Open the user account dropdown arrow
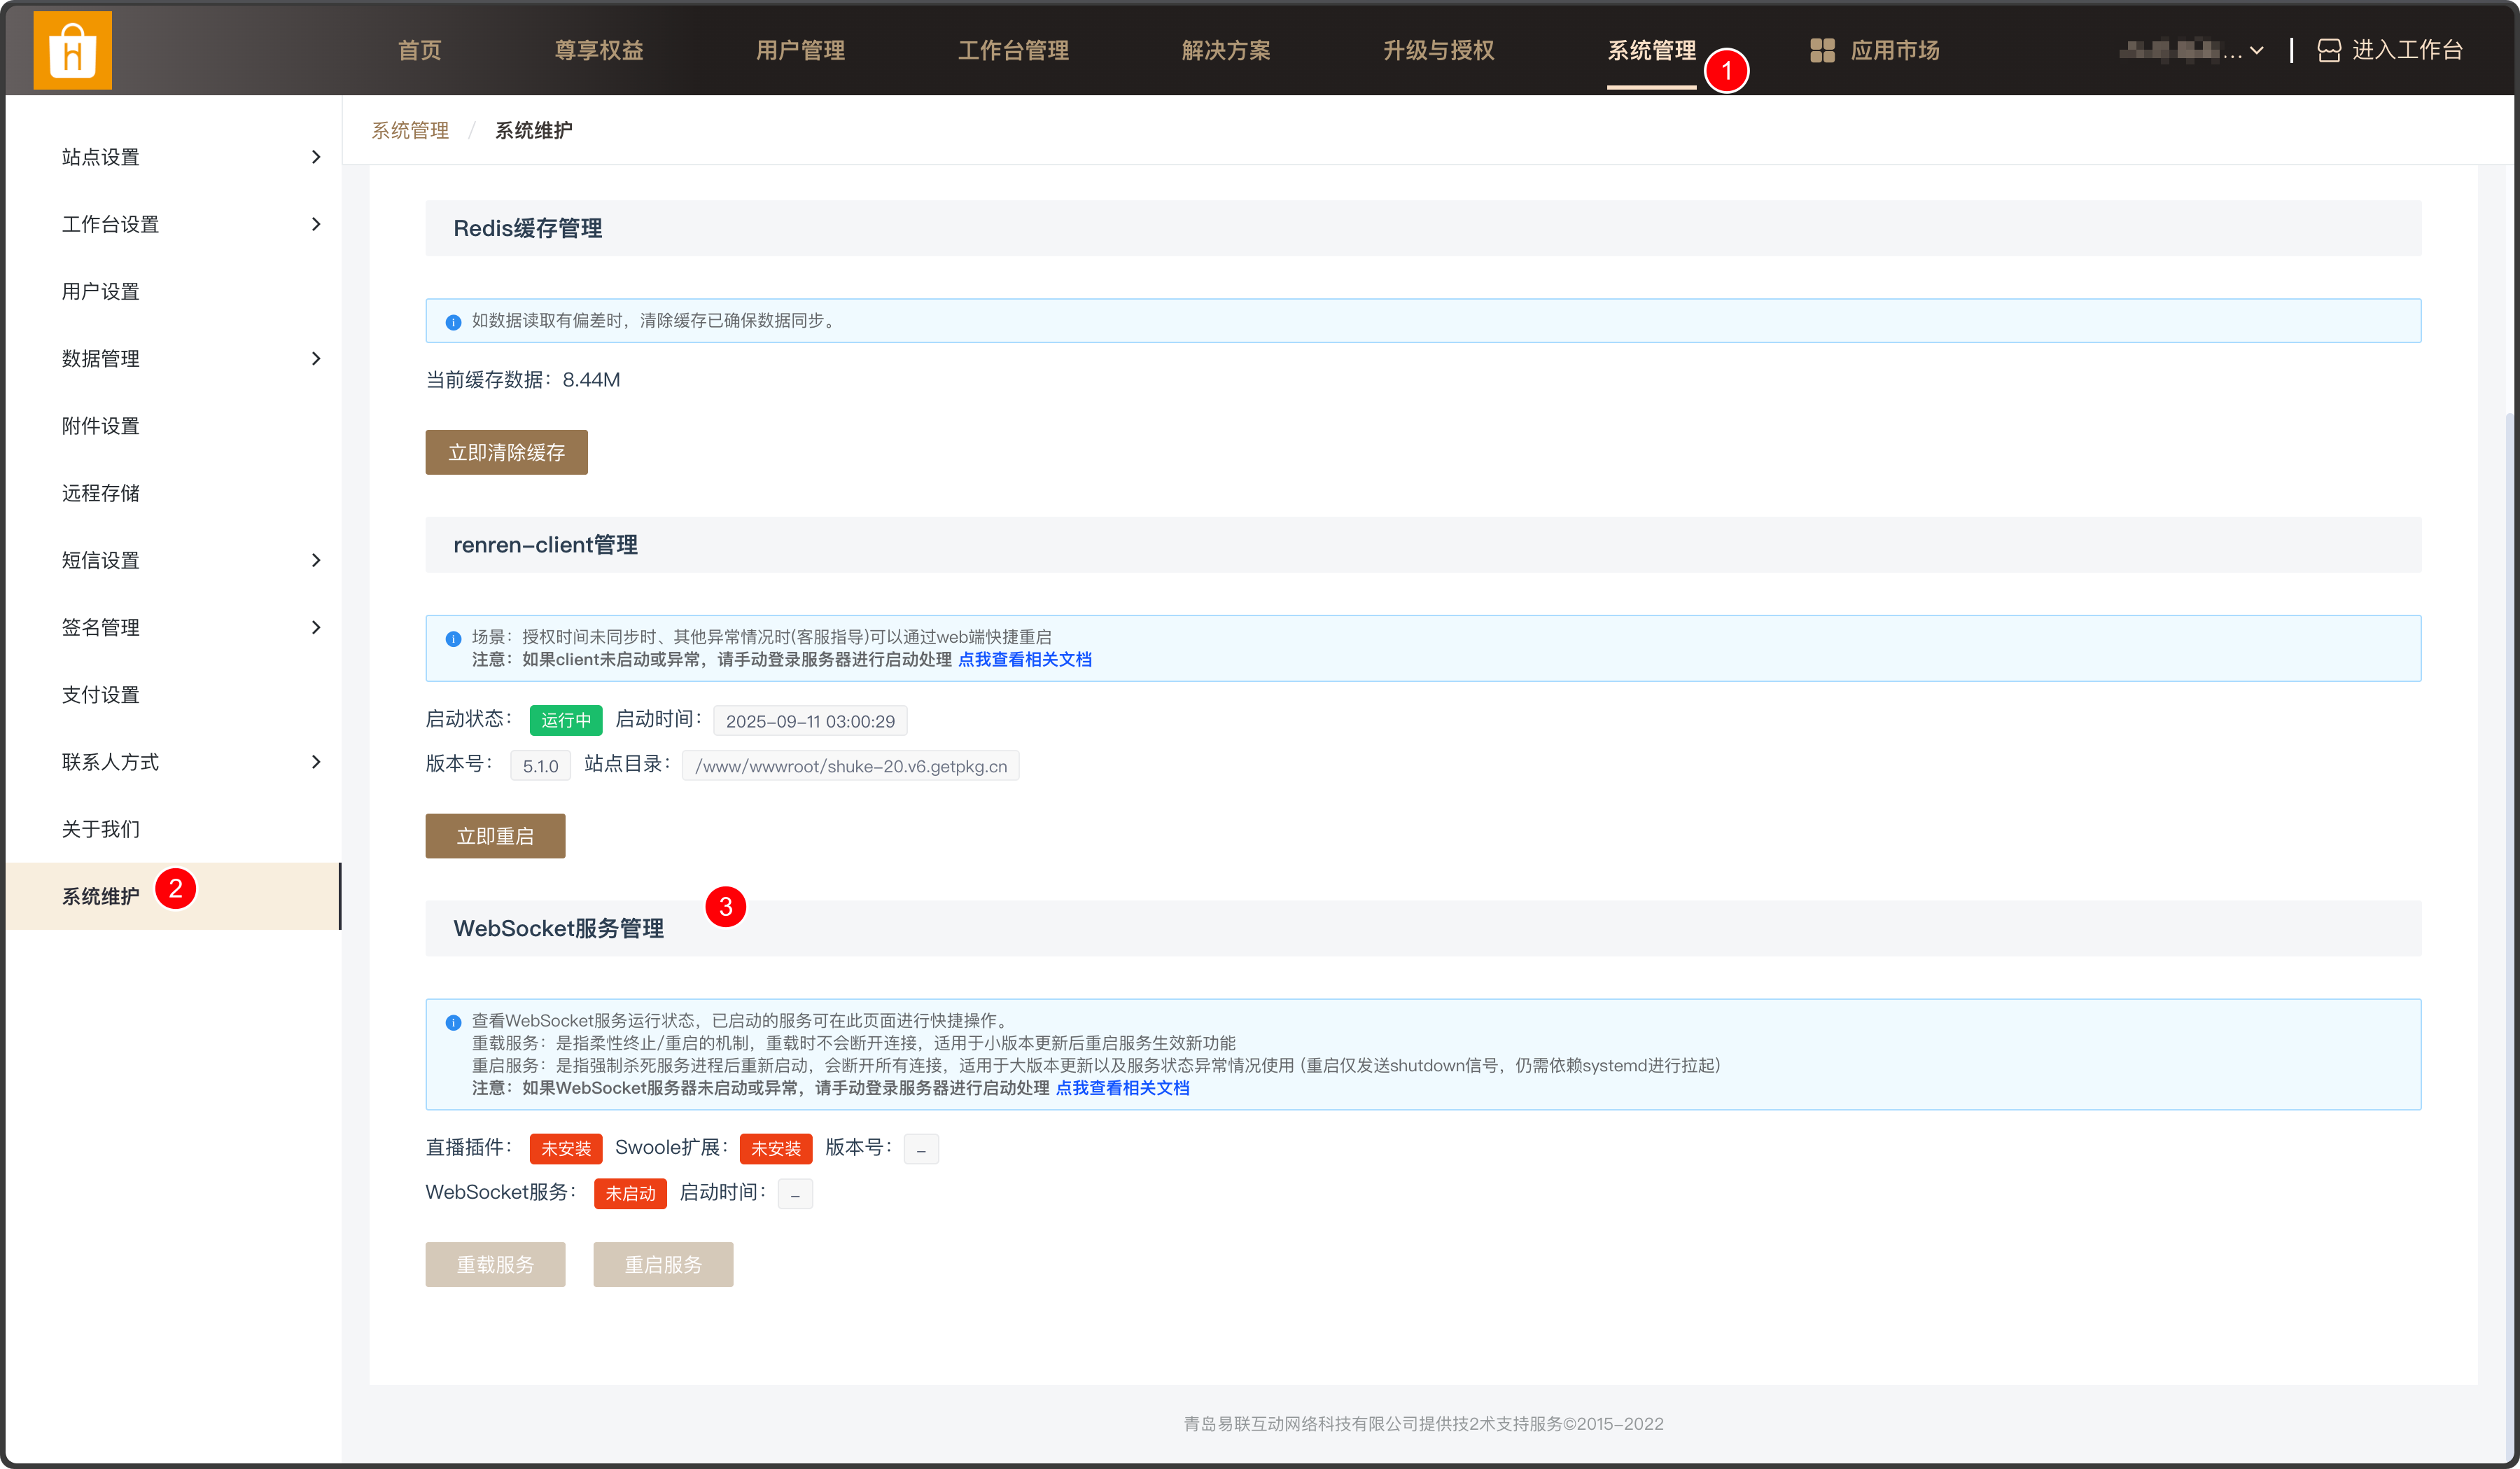This screenshot has width=2520, height=1469. point(2257,50)
